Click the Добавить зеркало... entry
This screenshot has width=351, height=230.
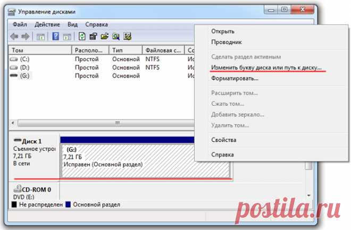coord(238,115)
